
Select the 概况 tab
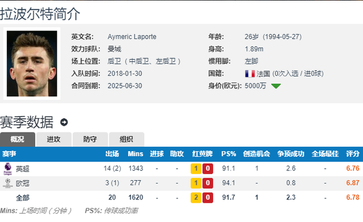coord(18,139)
